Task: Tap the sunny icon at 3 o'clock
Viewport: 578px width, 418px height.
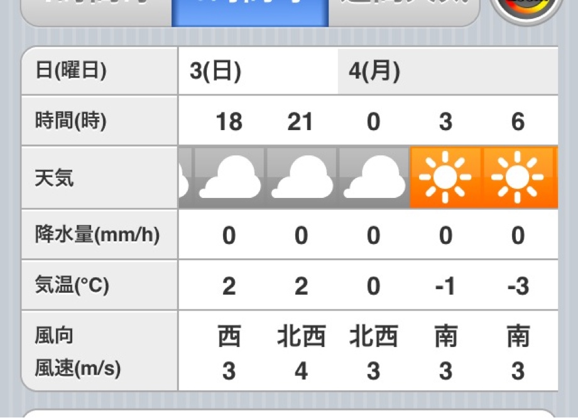Action: point(445,177)
